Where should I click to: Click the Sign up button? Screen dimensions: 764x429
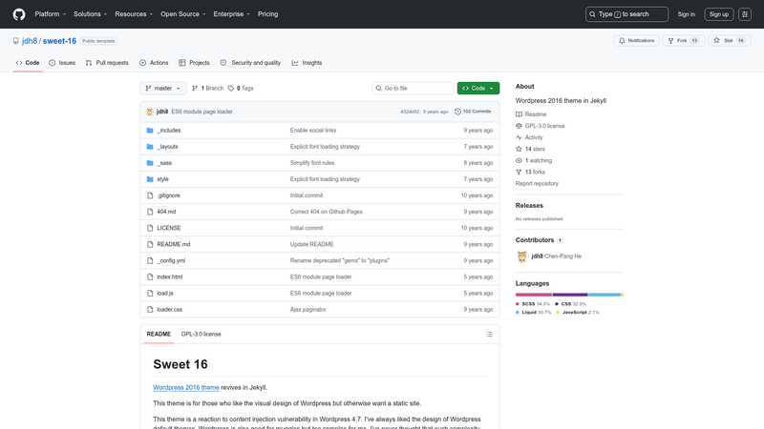(x=719, y=14)
